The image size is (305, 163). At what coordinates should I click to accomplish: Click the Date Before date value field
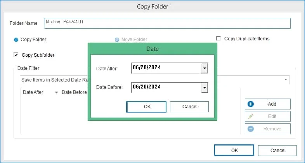[166, 87]
